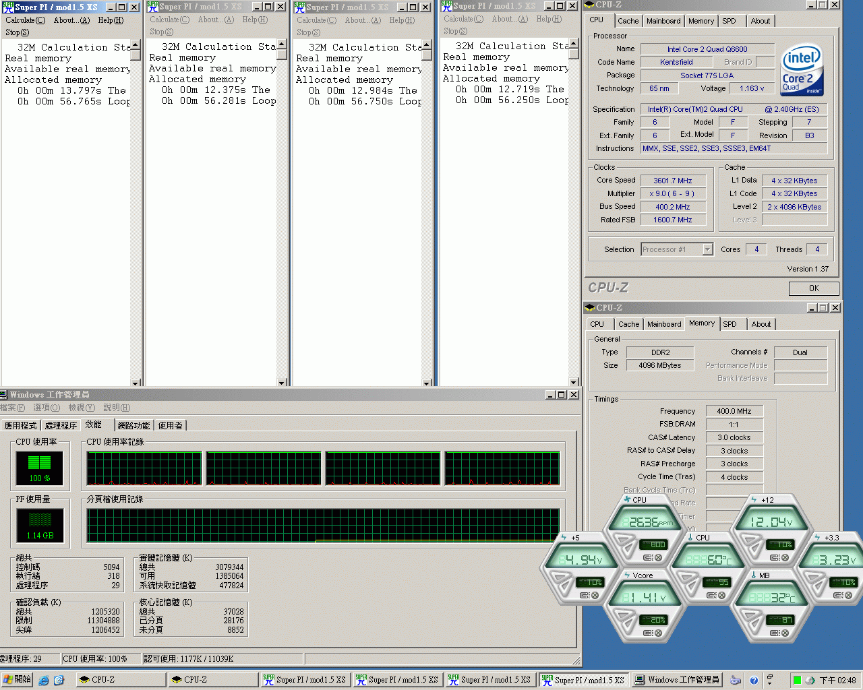Click the dock icon on MB gadget
The height and width of the screenshot is (690, 863).
pos(774,633)
